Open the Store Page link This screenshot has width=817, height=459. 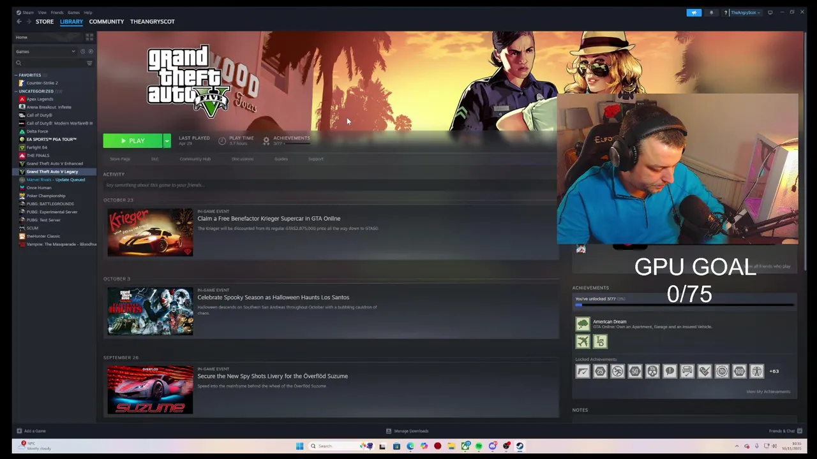point(120,159)
